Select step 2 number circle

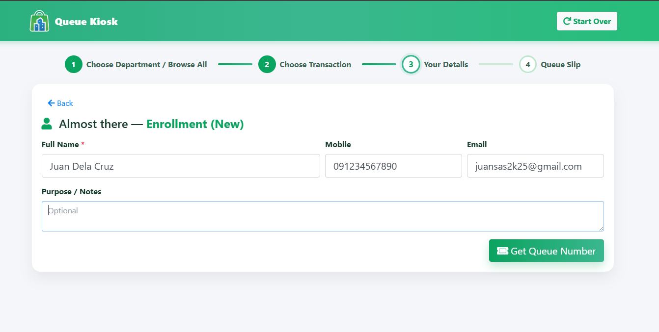click(x=267, y=64)
